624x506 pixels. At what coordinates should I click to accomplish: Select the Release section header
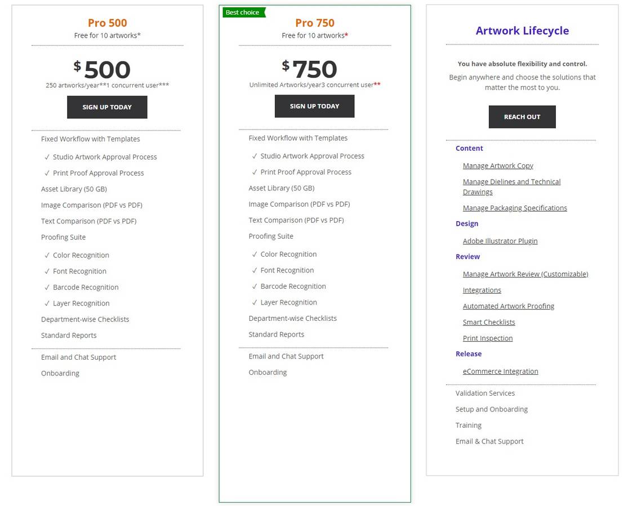coord(469,353)
